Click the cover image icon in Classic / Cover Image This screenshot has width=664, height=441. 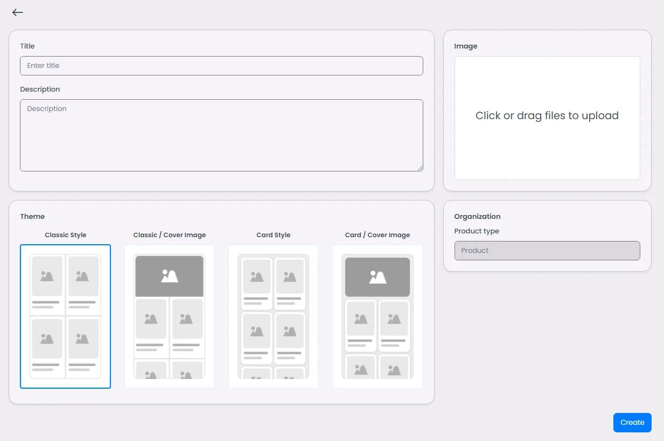coord(170,276)
